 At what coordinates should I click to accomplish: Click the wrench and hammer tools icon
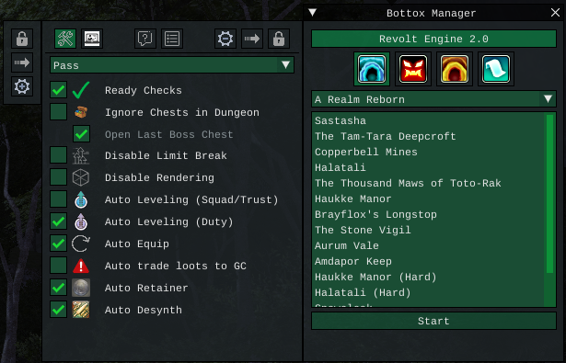[65, 39]
